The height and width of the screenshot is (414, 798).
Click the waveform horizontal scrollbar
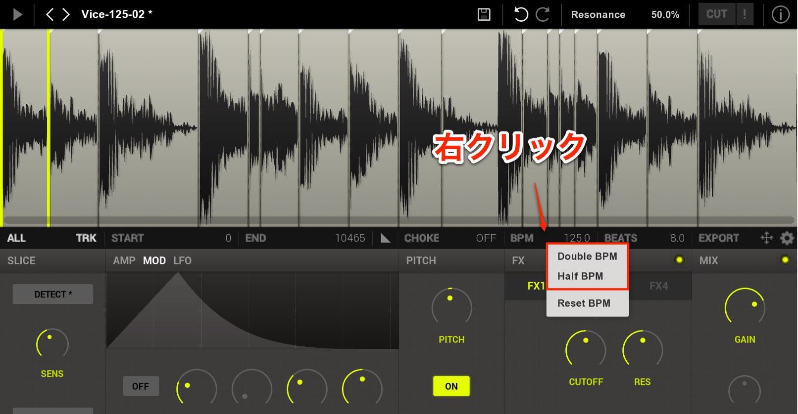coord(399,220)
